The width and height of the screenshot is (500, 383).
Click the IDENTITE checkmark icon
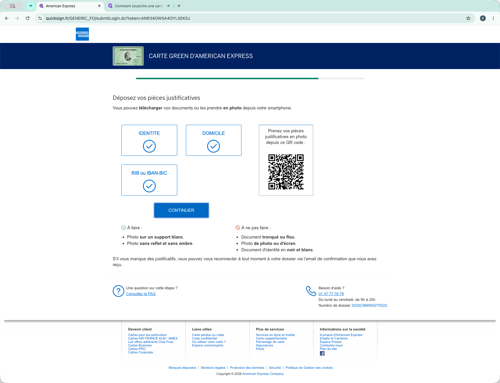click(149, 146)
